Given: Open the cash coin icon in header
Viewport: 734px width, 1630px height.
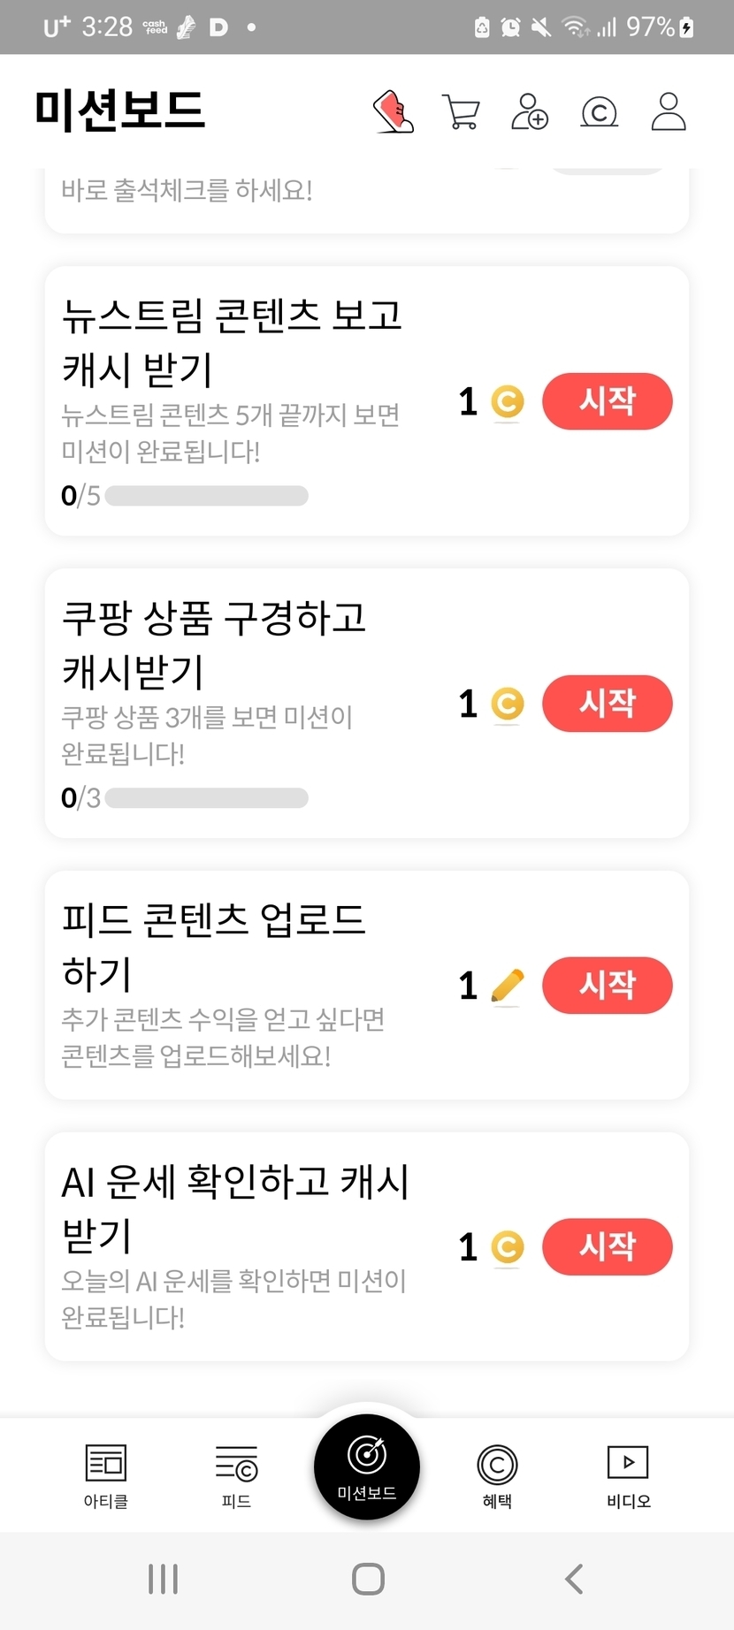Looking at the screenshot, I should click(x=599, y=112).
